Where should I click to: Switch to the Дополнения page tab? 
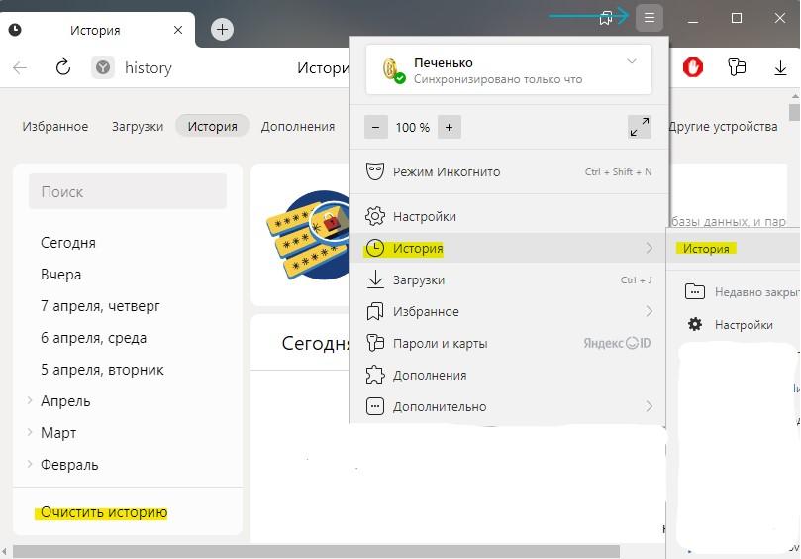click(x=298, y=126)
